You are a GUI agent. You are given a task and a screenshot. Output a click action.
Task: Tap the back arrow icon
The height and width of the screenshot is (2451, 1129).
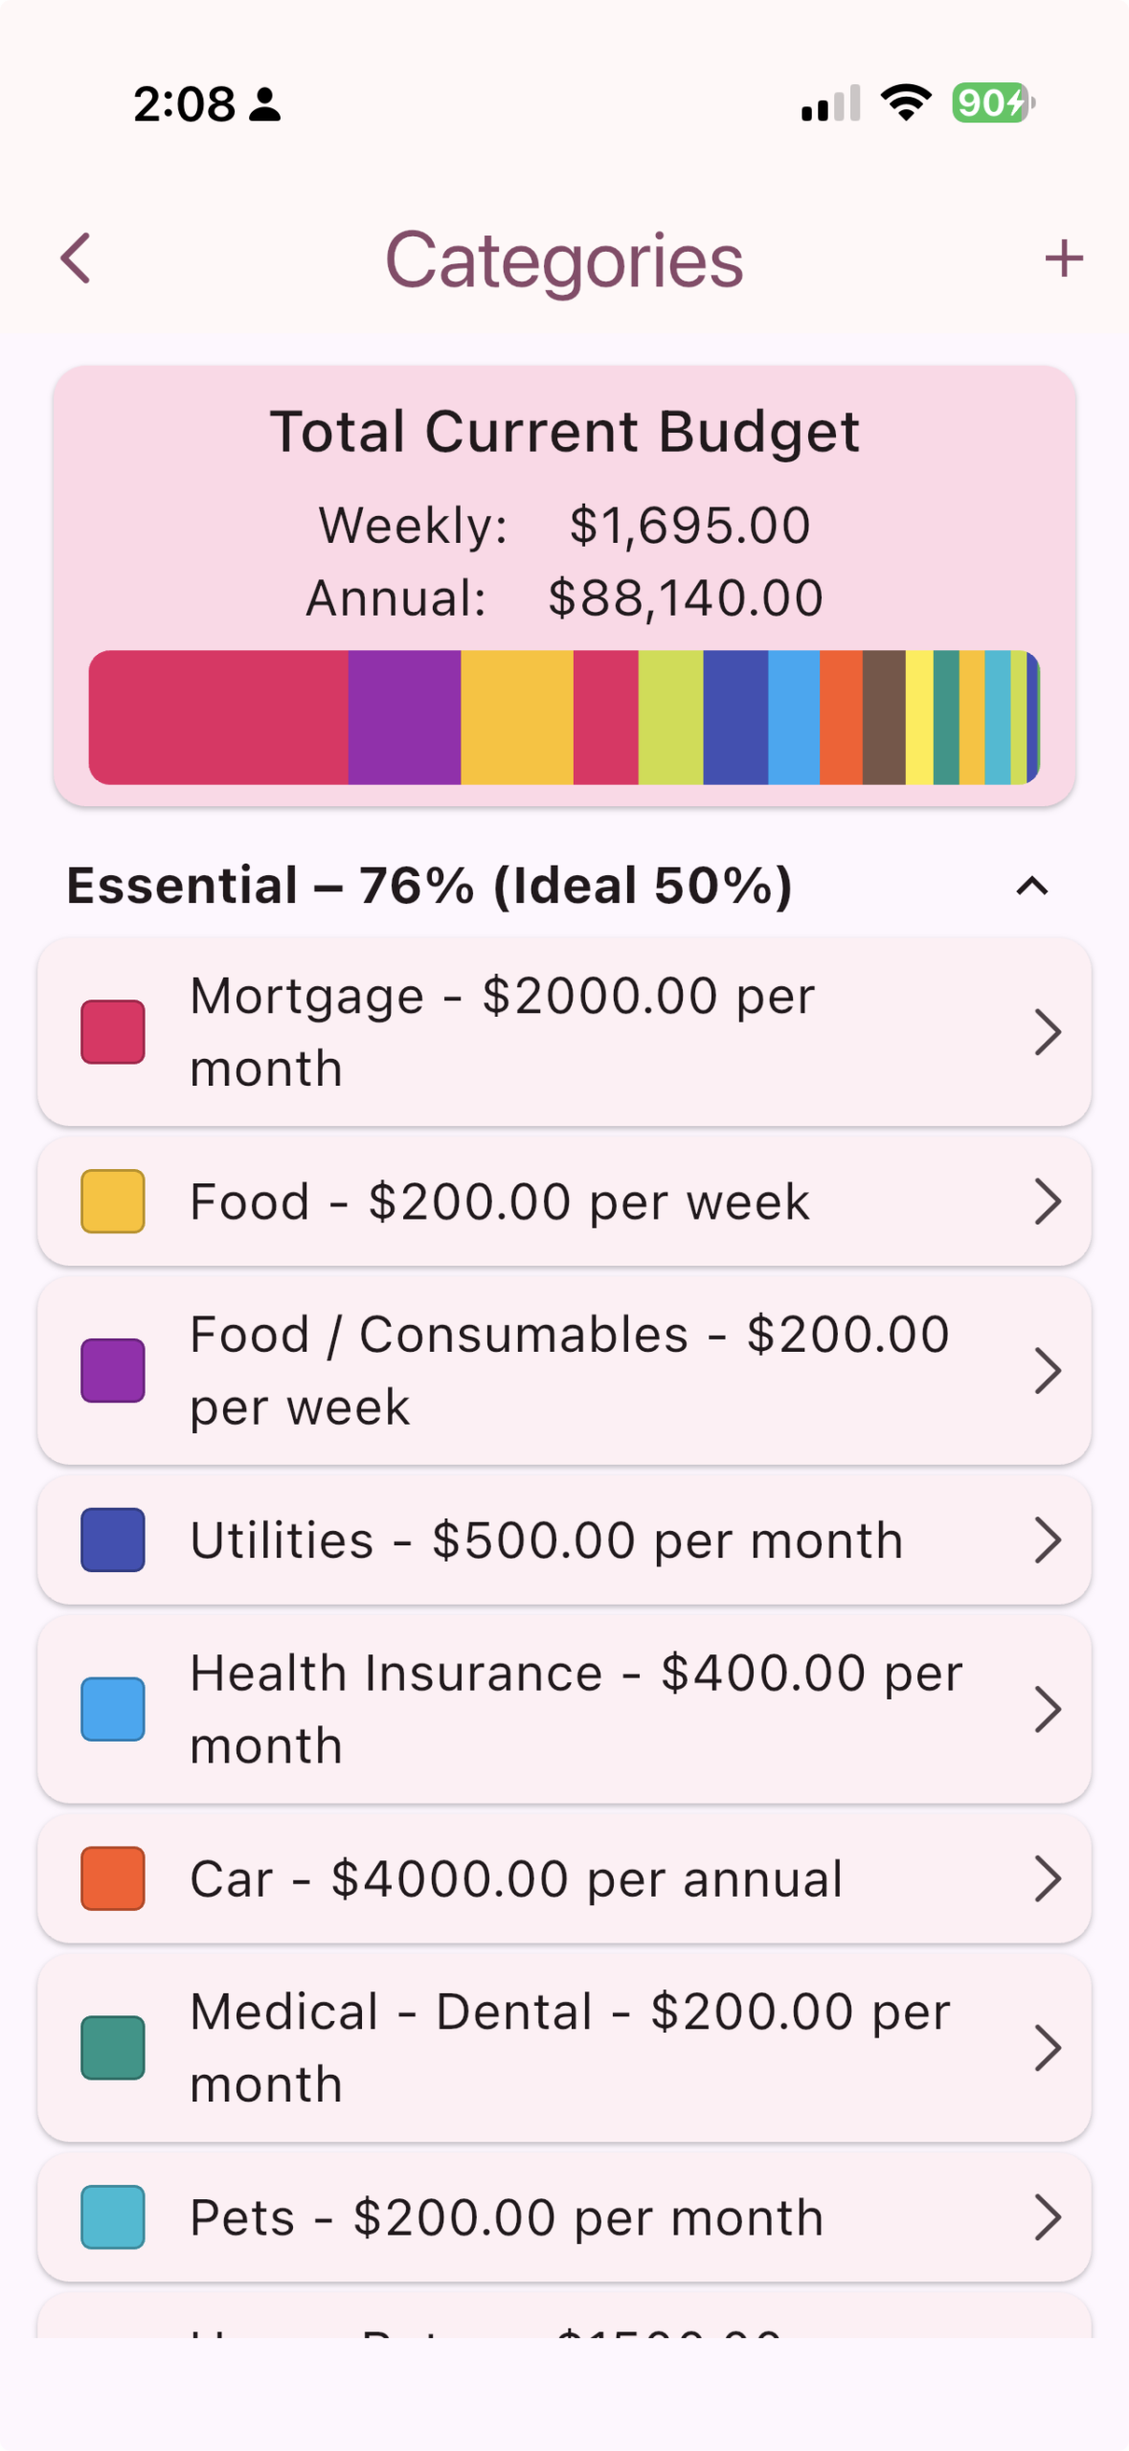[76, 259]
